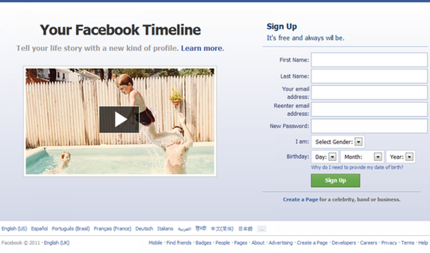The width and height of the screenshot is (430, 253).
Task: Open the Privacy footer link
Action: [x=389, y=243]
